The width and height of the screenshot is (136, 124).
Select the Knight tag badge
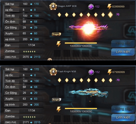[x=56, y=99]
